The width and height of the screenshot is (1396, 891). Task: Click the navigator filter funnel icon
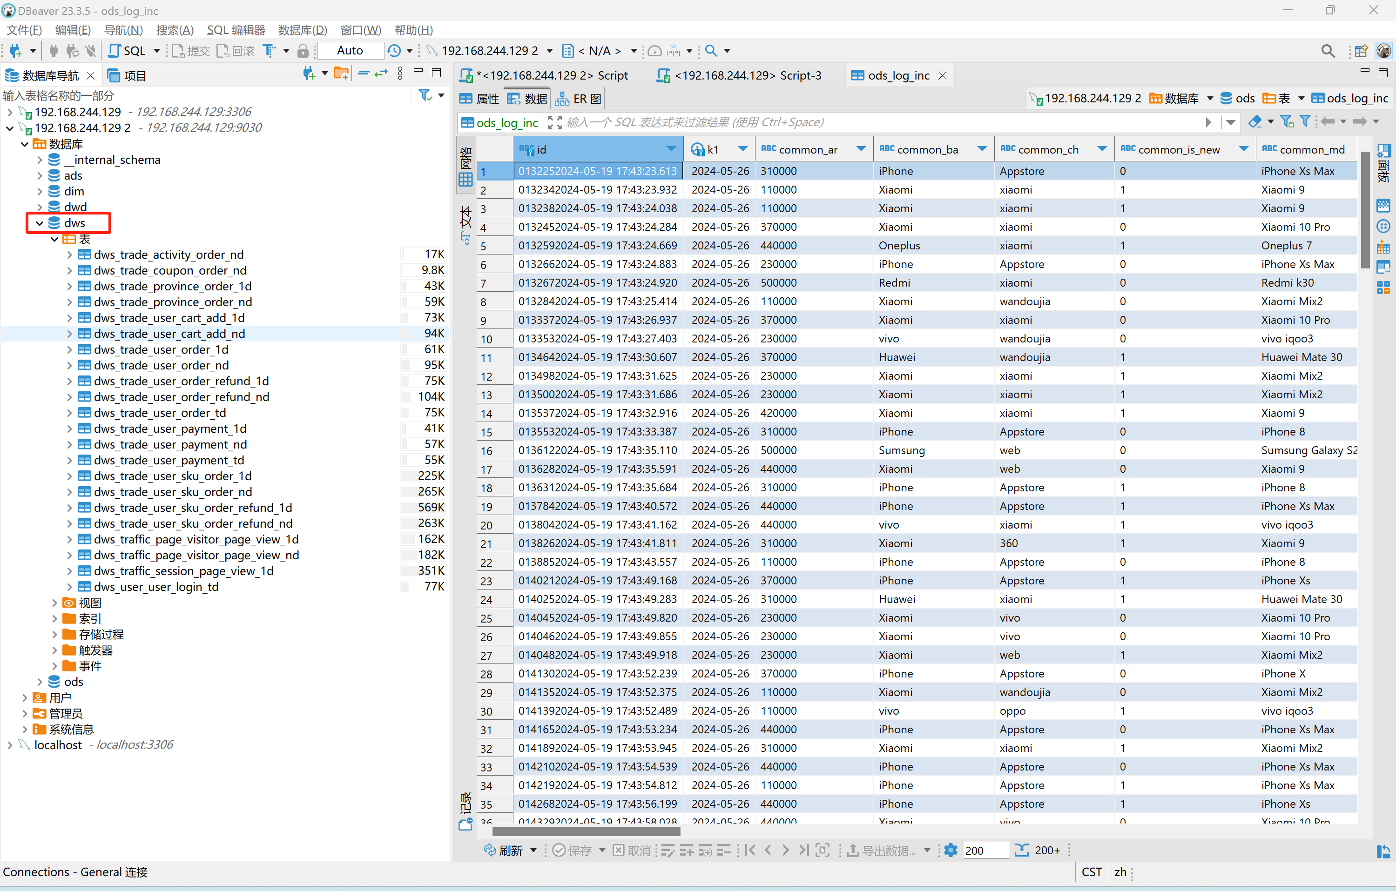coord(425,95)
